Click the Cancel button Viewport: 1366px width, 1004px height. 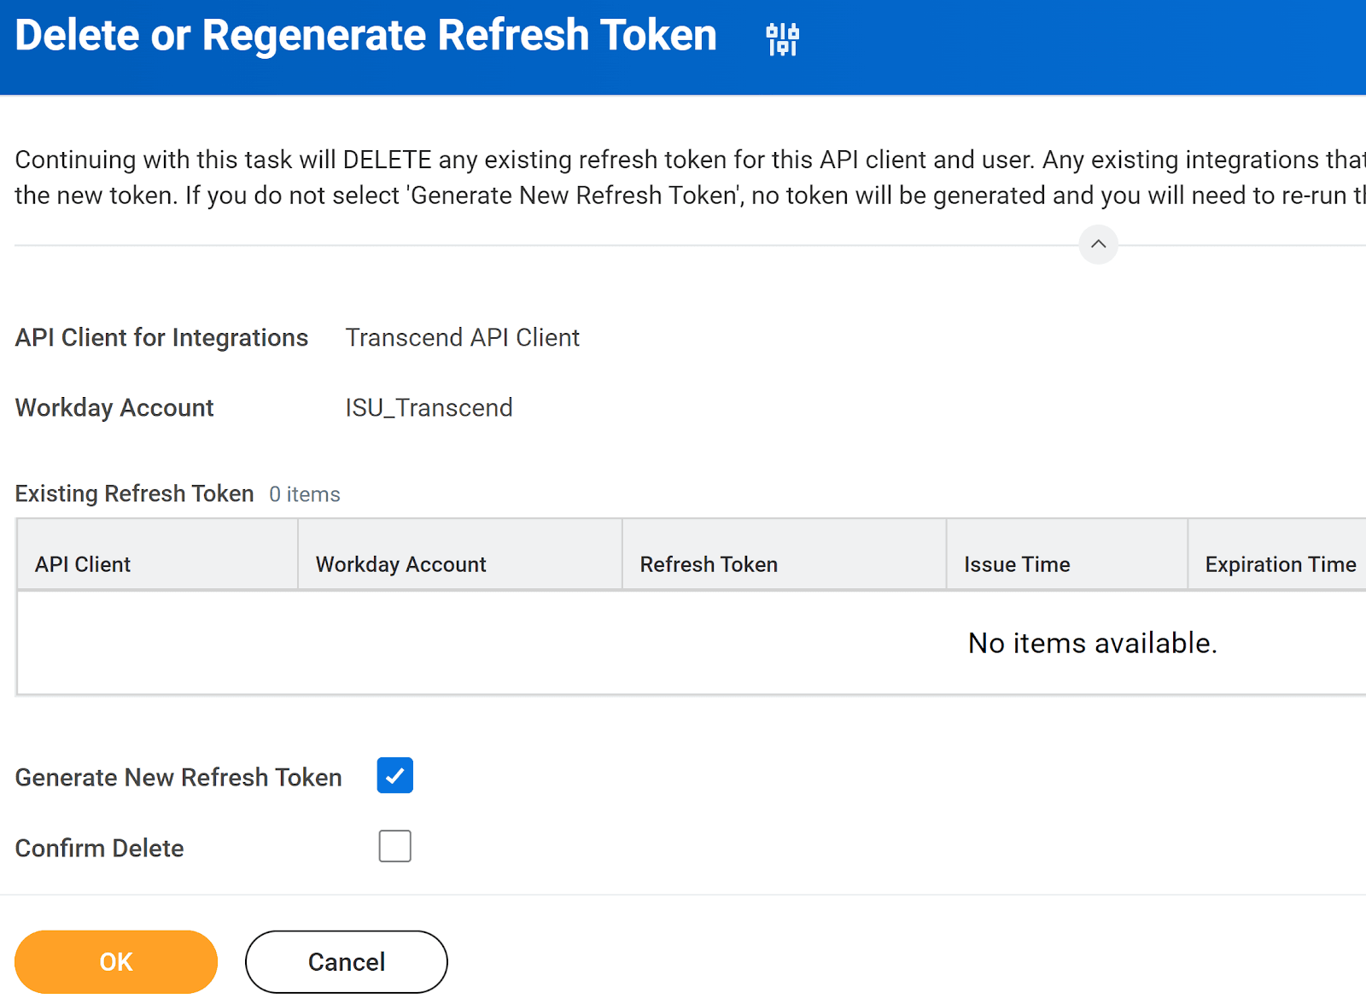tap(345, 961)
